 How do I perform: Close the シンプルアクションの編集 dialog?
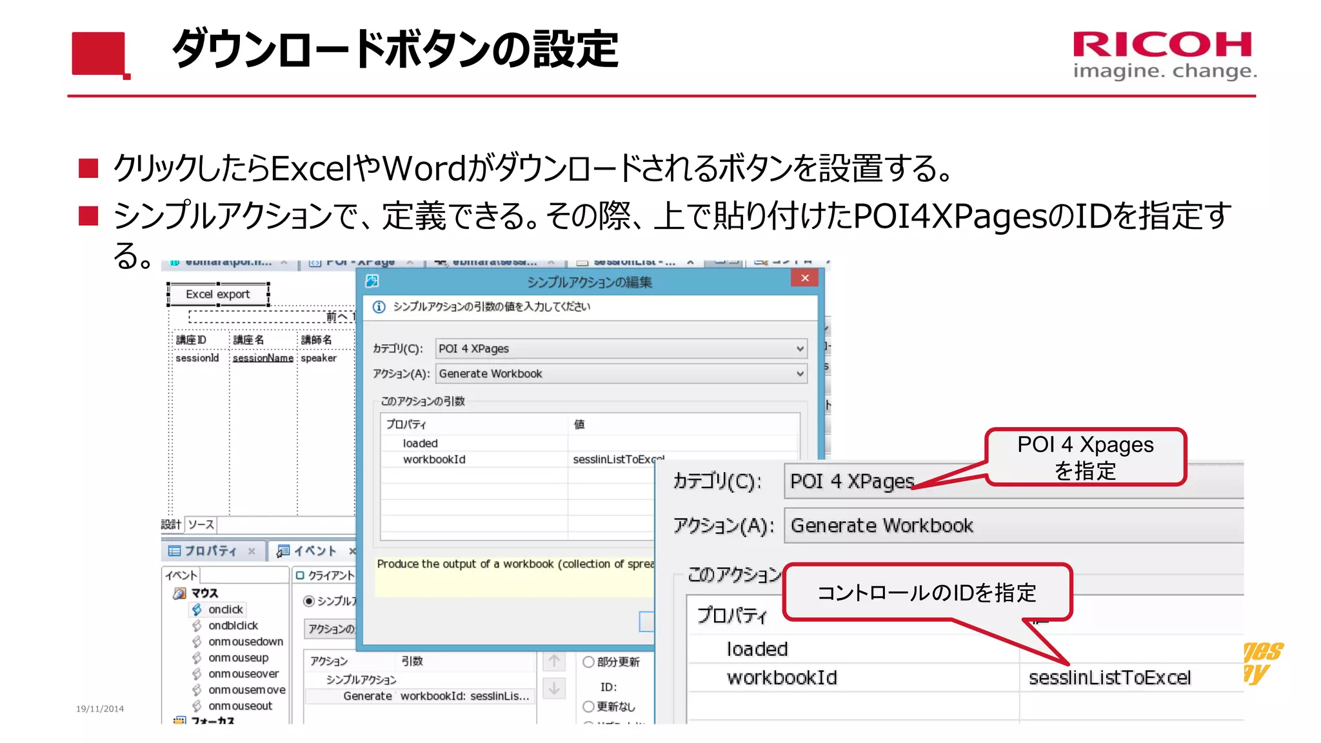(804, 278)
